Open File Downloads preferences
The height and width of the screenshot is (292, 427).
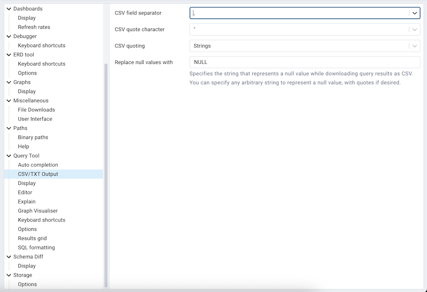point(36,110)
